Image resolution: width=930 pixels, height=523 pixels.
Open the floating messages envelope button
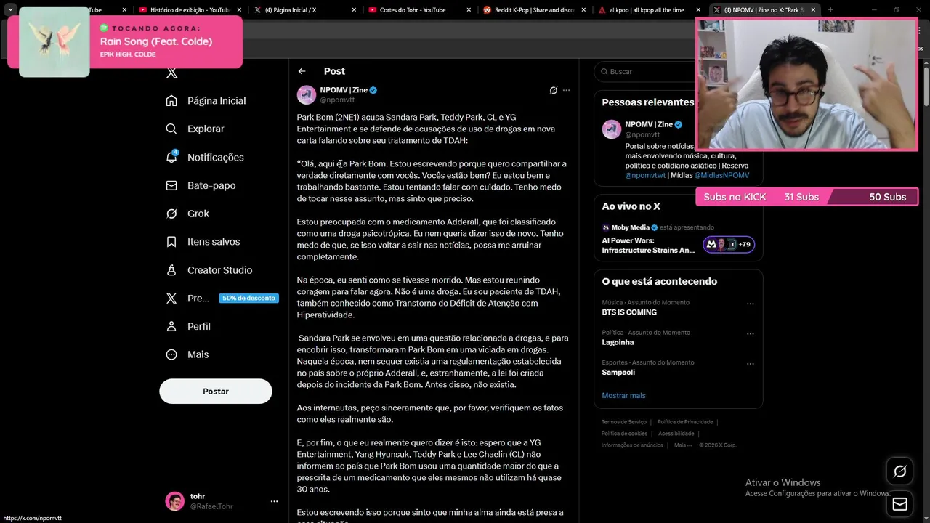tap(899, 504)
